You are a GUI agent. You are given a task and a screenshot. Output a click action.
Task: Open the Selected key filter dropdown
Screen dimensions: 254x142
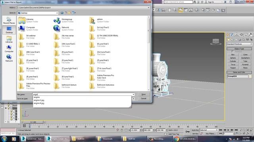point(209,130)
